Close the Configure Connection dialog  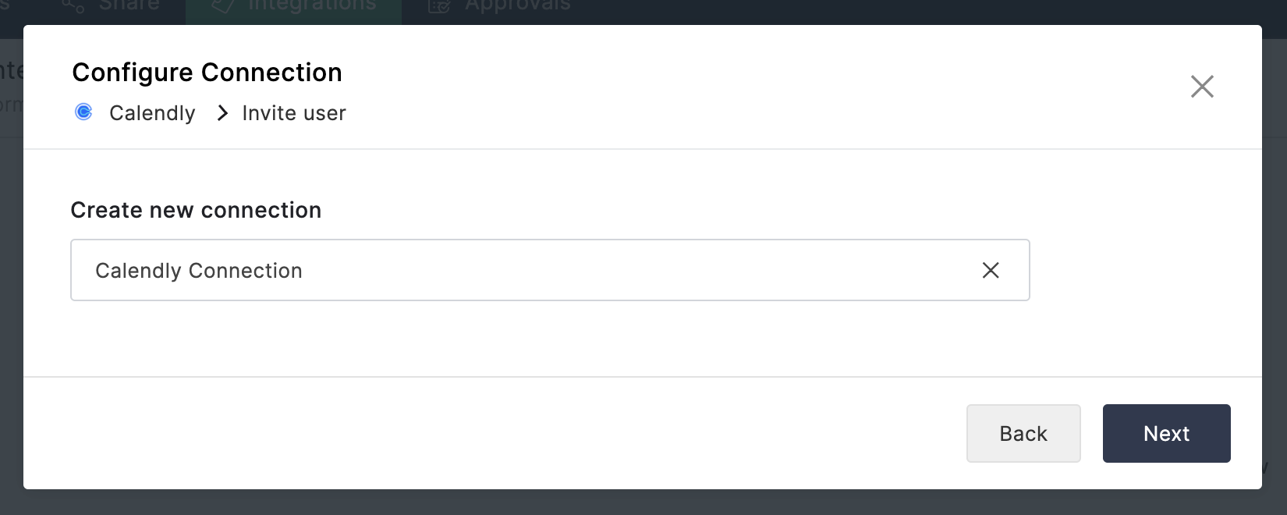pyautogui.click(x=1202, y=87)
